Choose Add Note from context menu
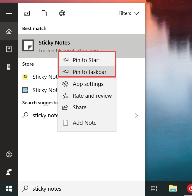 click(x=87, y=123)
